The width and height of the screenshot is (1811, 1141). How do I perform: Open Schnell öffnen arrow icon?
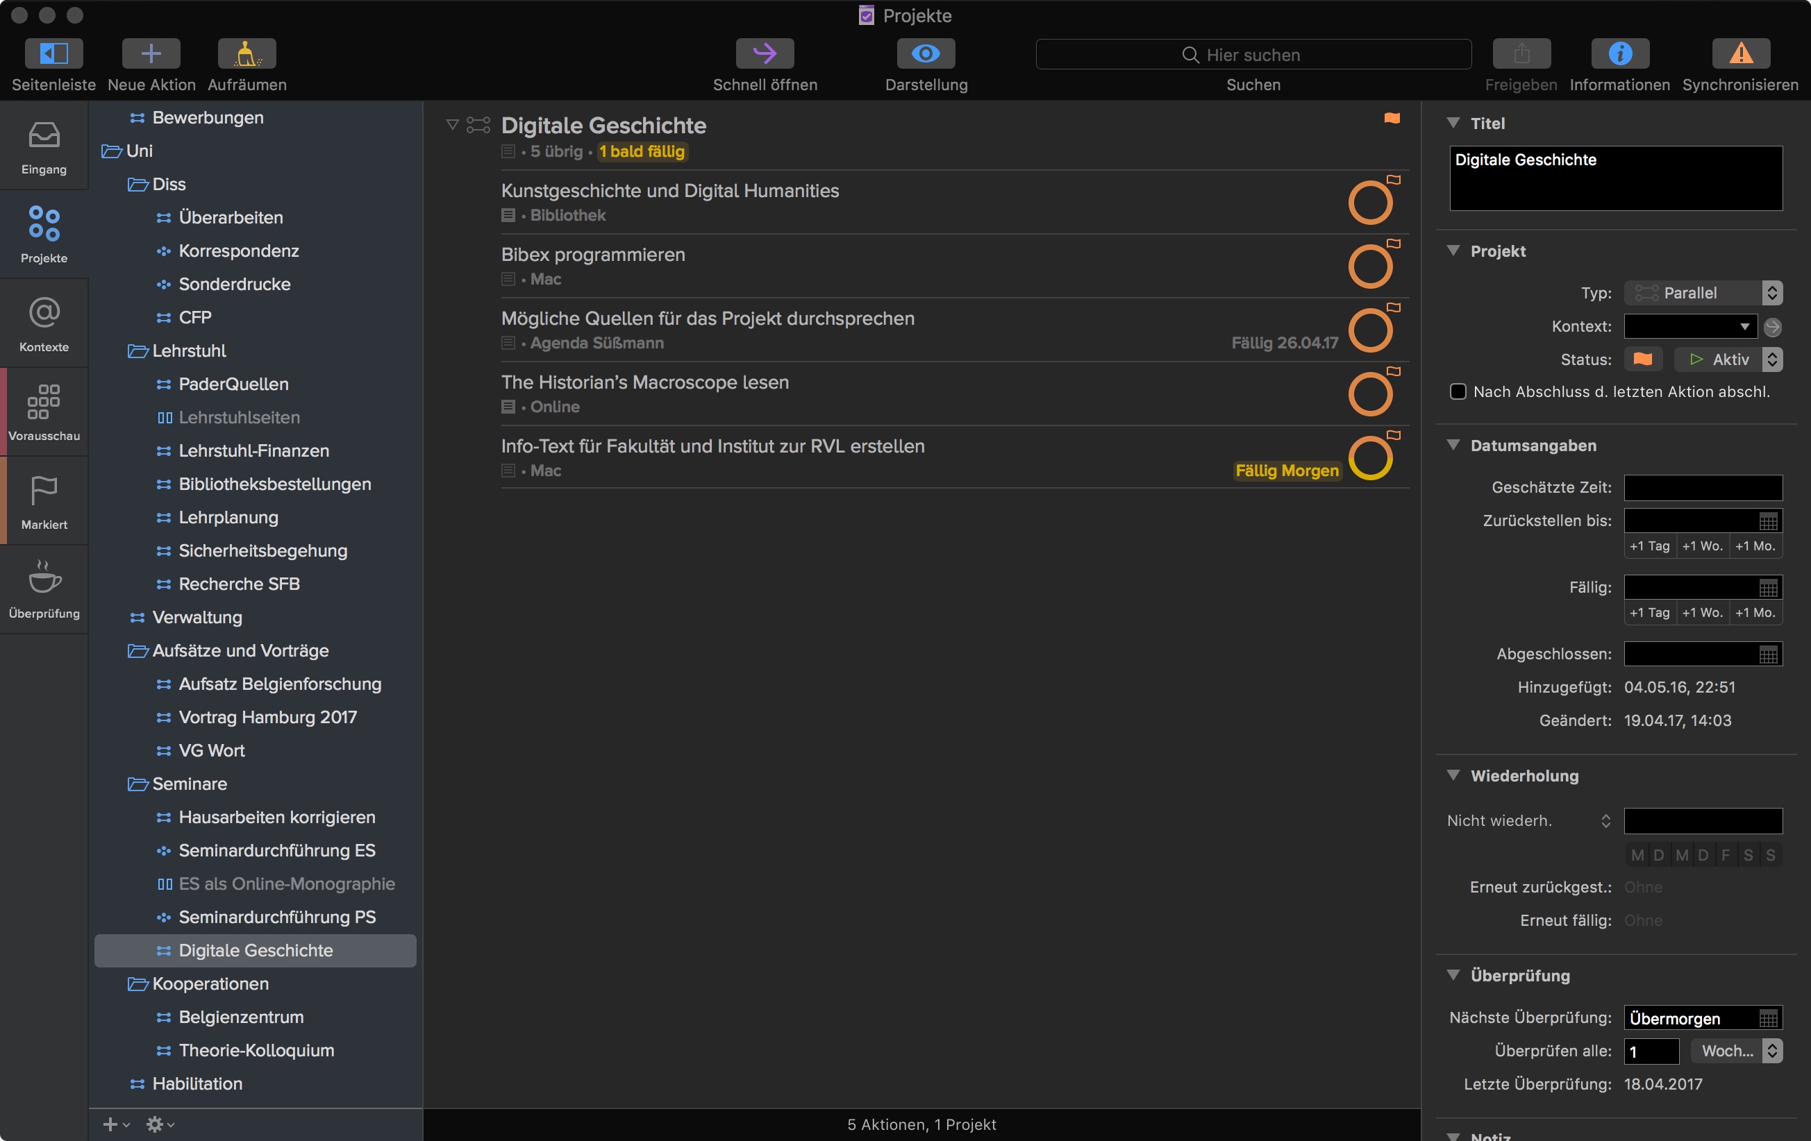click(x=764, y=53)
